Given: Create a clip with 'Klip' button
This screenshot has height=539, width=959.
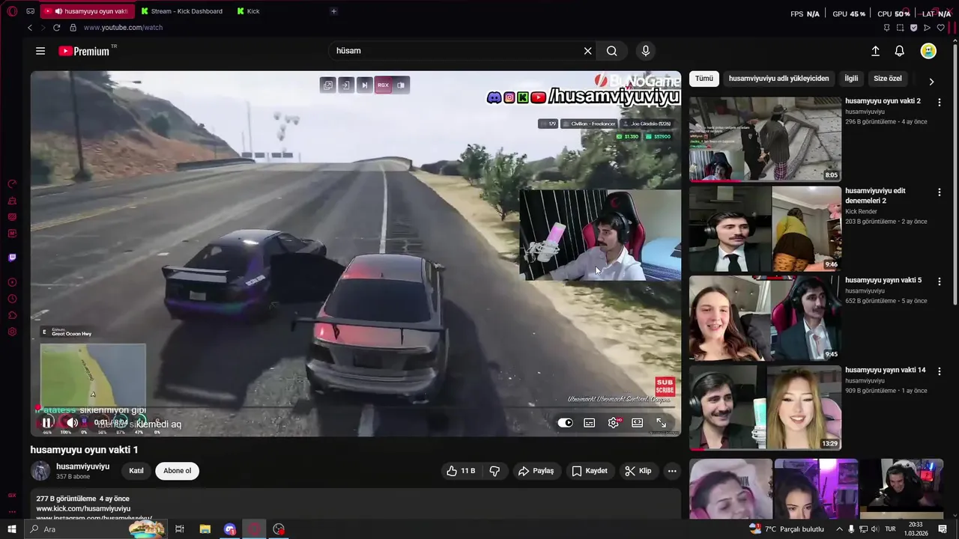Looking at the screenshot, I should point(638,471).
